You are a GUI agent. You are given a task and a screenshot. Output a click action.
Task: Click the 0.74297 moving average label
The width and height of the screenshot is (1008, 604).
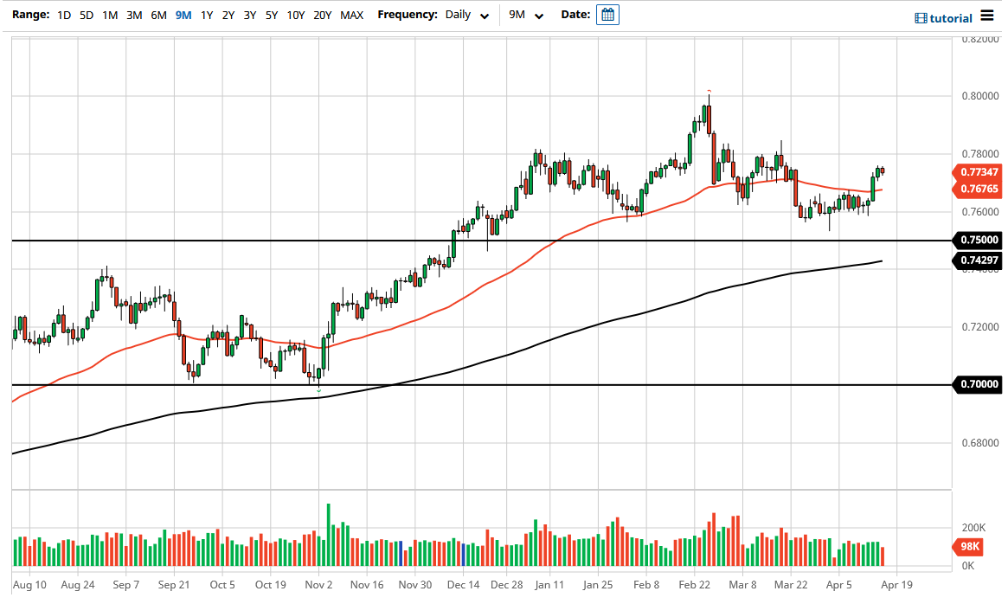click(979, 260)
